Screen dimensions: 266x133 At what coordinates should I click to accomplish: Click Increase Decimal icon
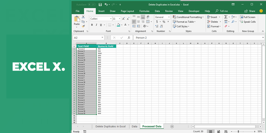(157, 26)
